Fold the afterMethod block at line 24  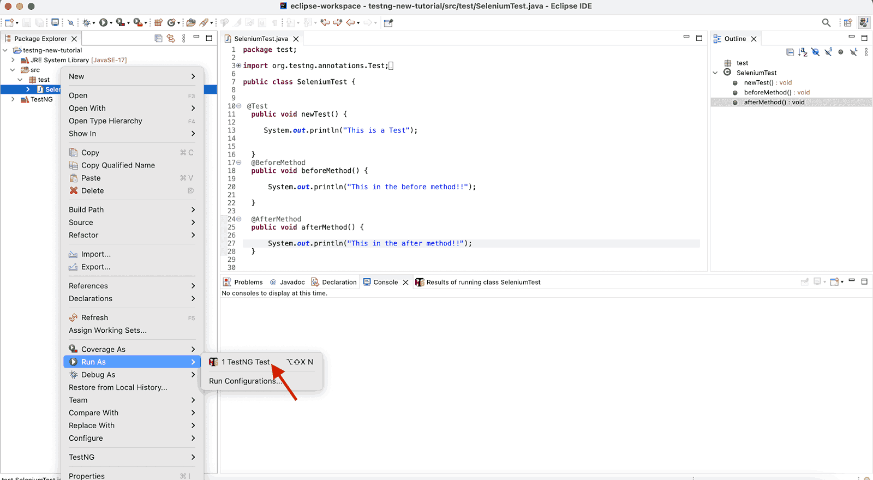click(x=239, y=219)
